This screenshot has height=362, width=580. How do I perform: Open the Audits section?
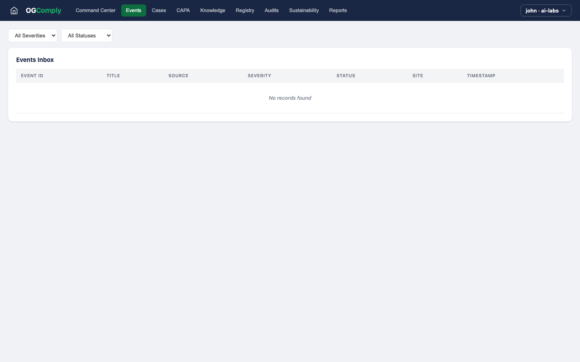tap(271, 10)
